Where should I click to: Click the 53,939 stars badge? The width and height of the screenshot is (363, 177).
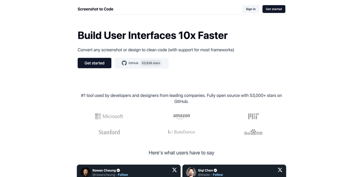pyautogui.click(x=151, y=63)
